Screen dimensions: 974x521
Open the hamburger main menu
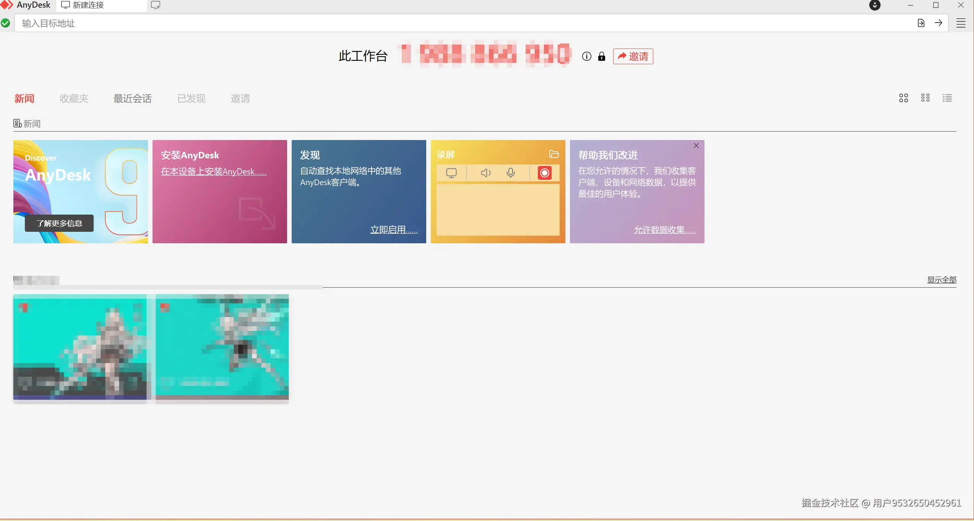pos(961,23)
